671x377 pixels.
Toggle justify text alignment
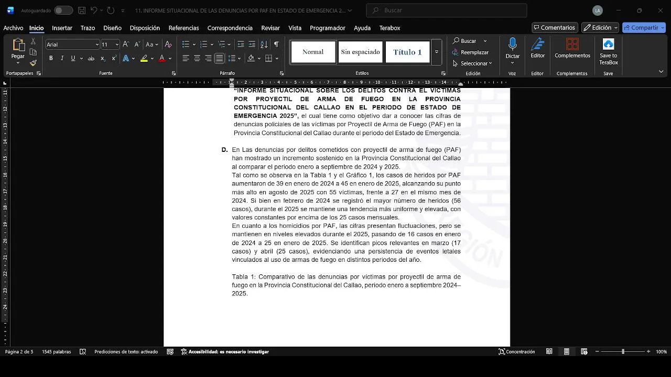[x=220, y=58]
